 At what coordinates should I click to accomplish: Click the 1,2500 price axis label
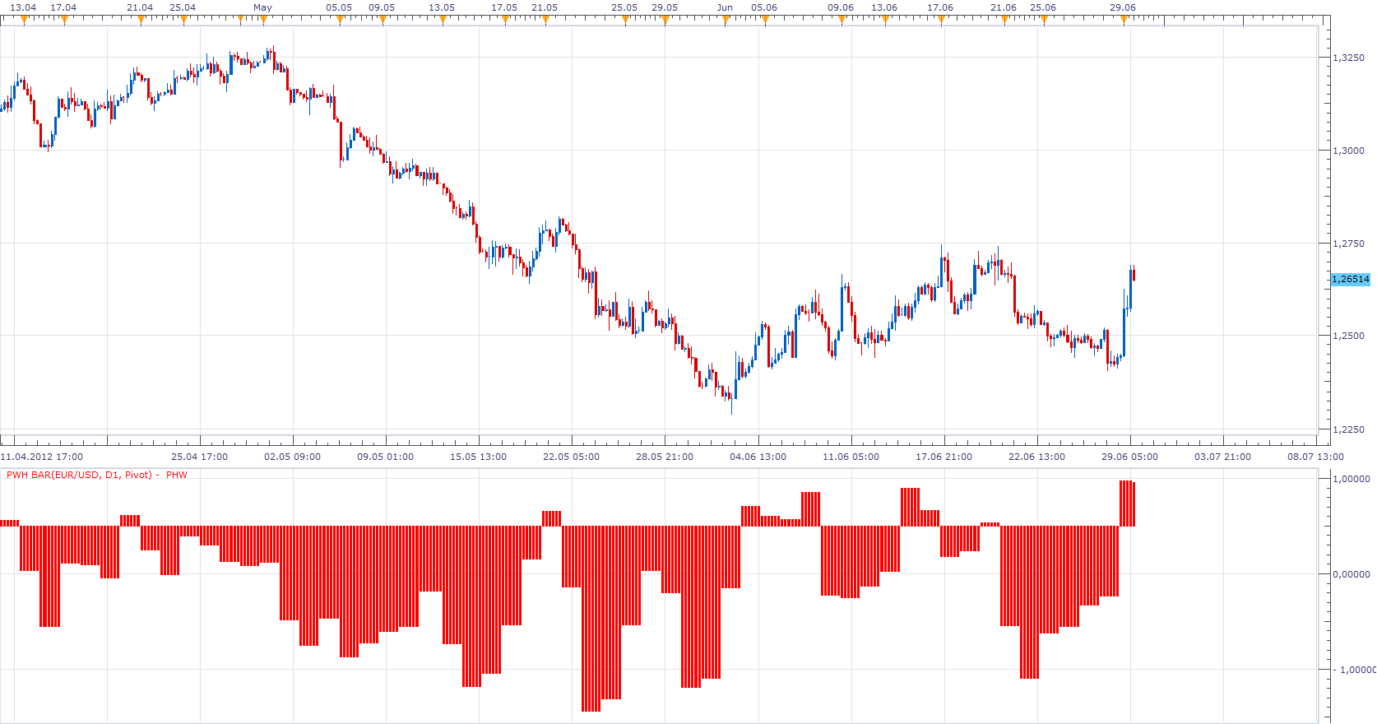(1349, 336)
